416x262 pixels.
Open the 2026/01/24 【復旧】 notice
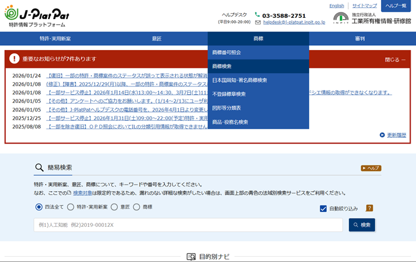pos(127,76)
